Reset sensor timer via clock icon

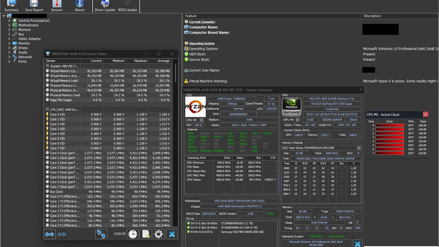tap(133, 234)
